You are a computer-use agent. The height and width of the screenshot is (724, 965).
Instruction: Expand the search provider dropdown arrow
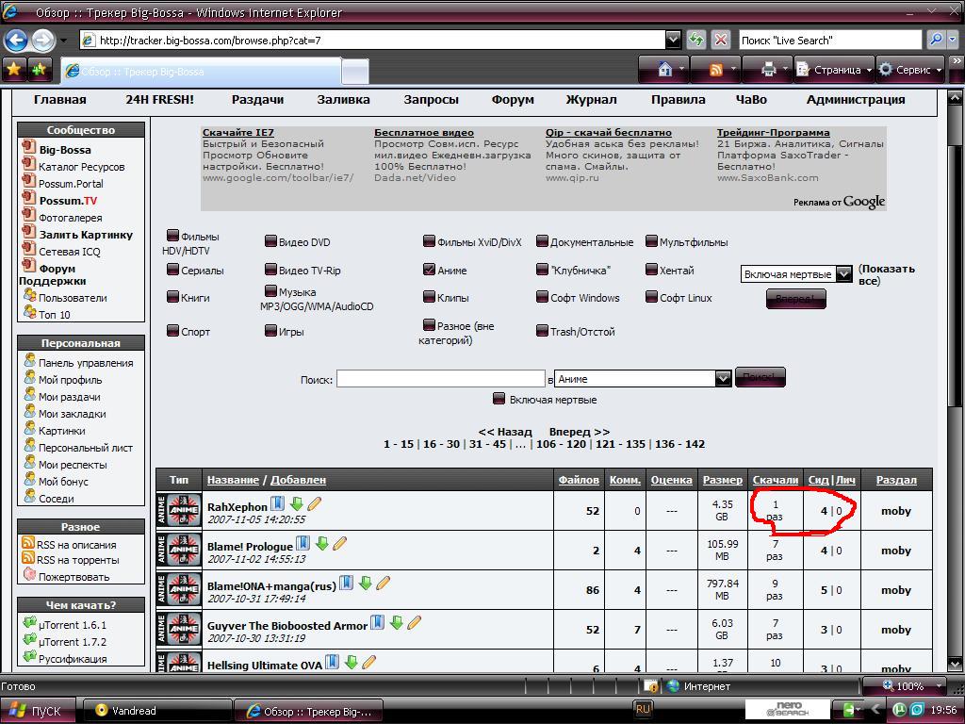pos(953,40)
